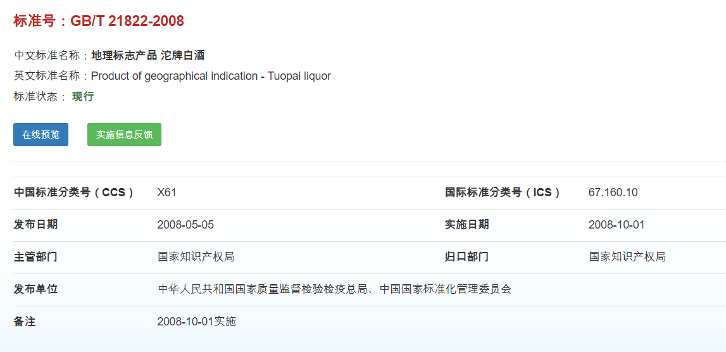Click the ICS value 67.160.10
726x352 pixels.
click(x=613, y=192)
